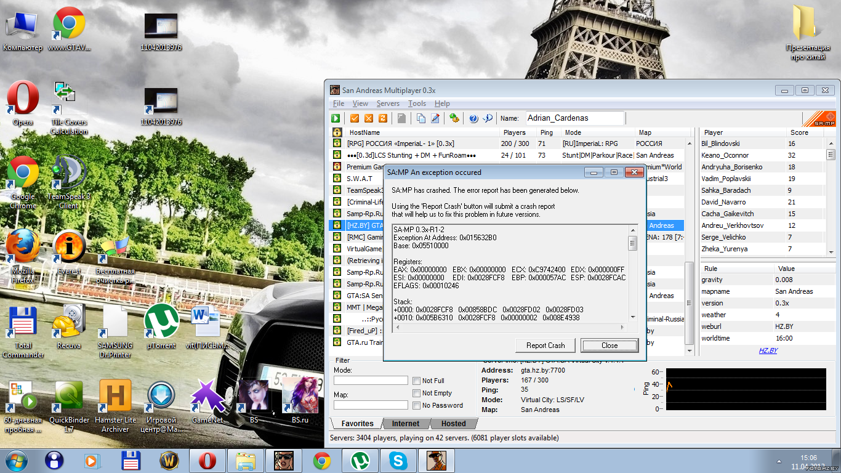Switch to the Internet tab
The height and width of the screenshot is (473, 841).
click(x=406, y=424)
